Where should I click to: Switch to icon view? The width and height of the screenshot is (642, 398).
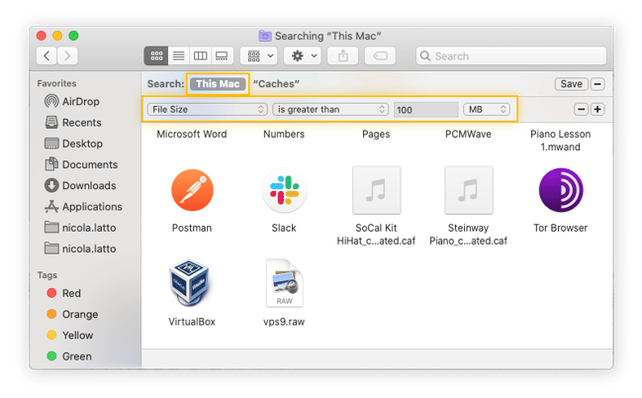tap(156, 55)
